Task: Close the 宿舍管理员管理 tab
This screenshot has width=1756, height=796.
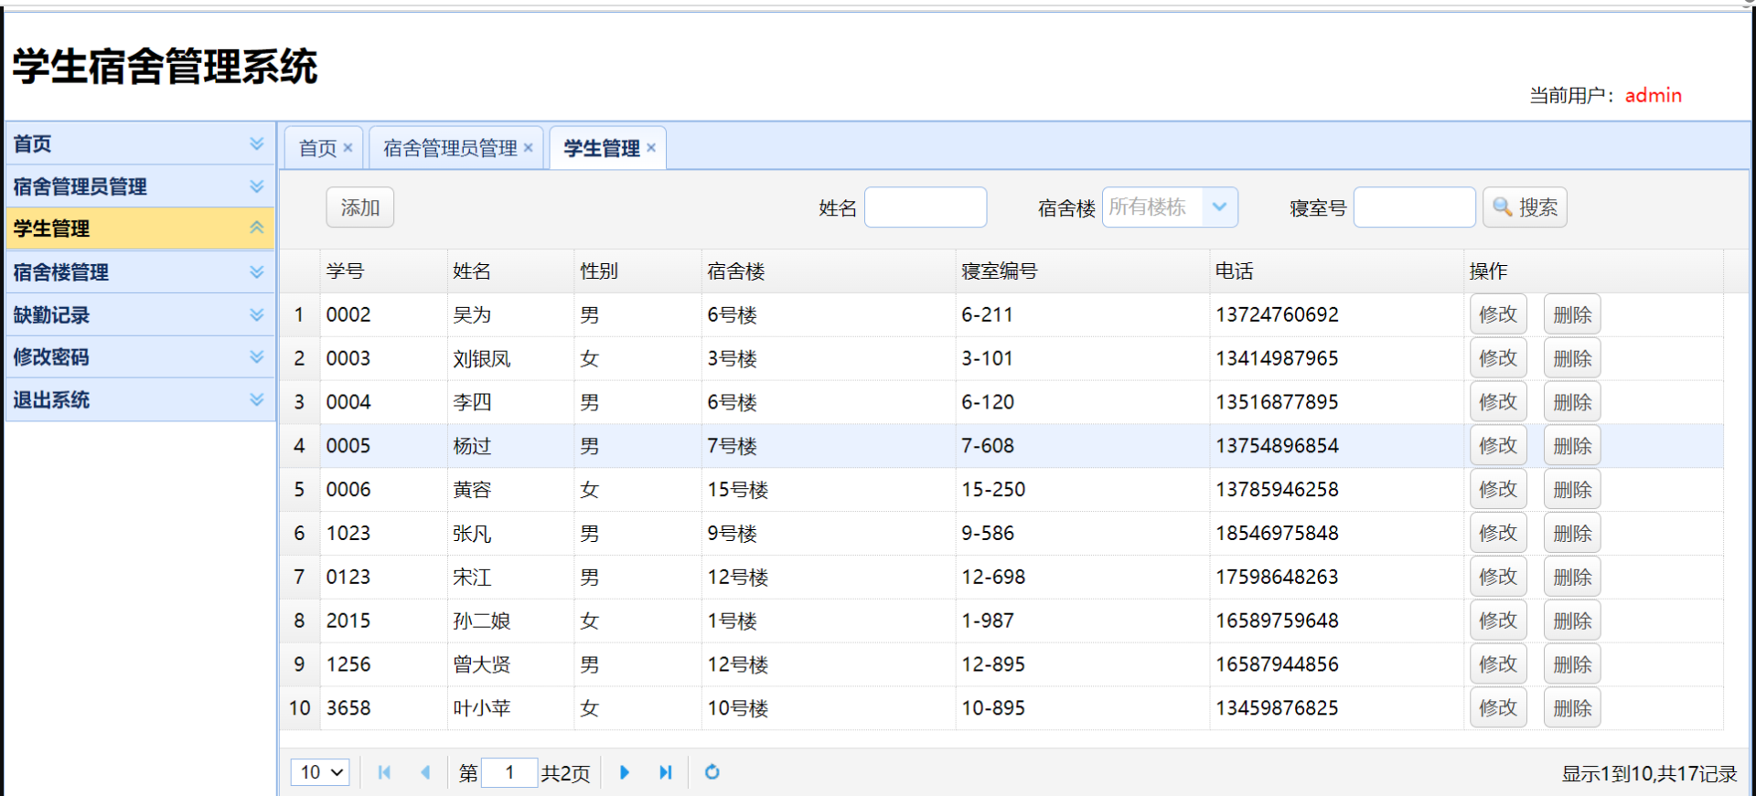Action: pyautogui.click(x=528, y=148)
